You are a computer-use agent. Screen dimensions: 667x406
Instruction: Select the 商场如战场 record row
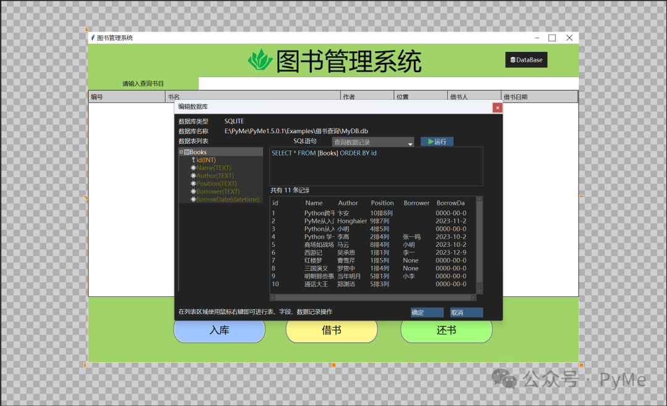tap(373, 245)
